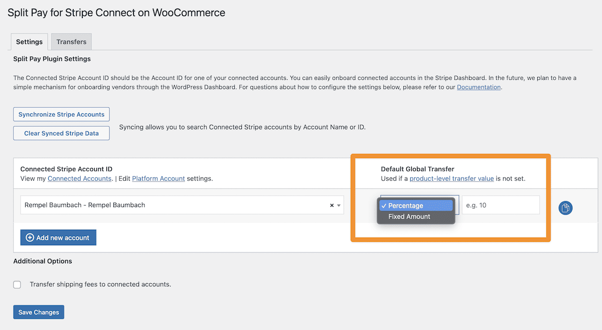Viewport: 602px width, 330px height.
Task: Click Clear Synced Stripe Data button
Action: 61,133
